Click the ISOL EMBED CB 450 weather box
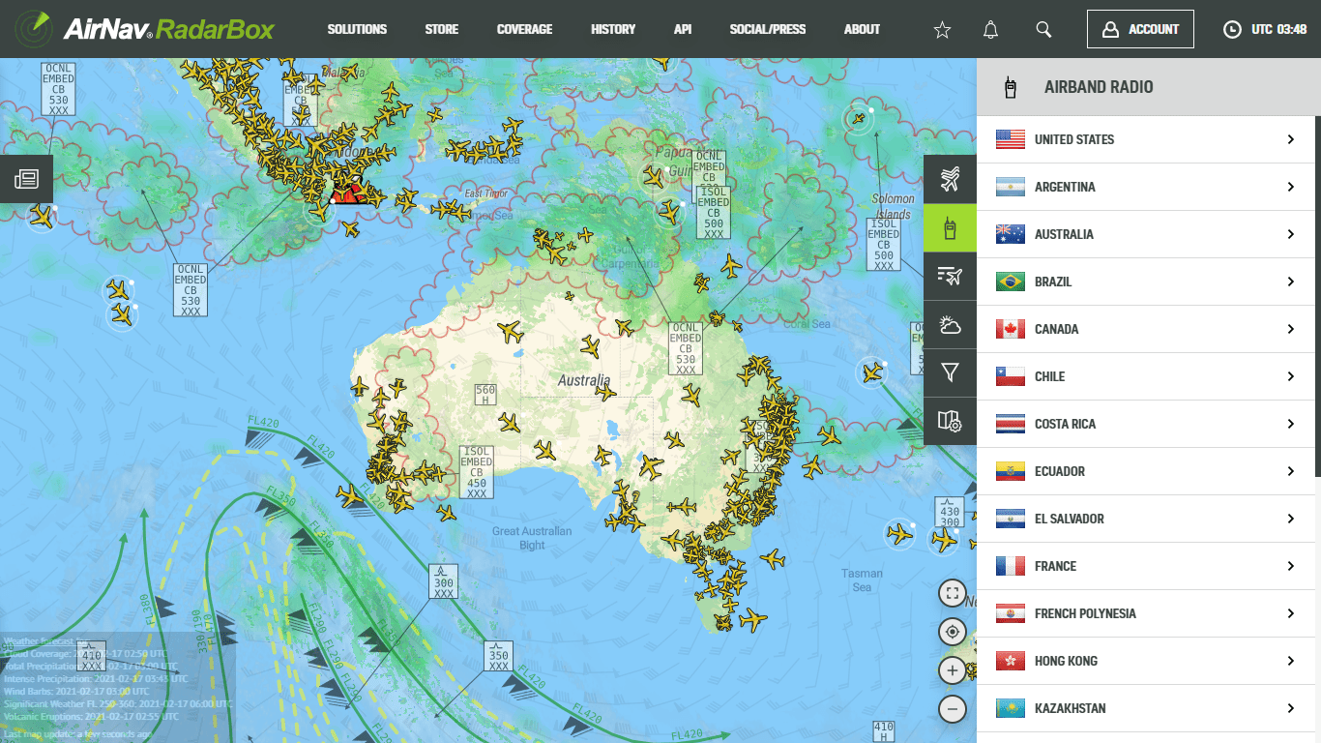This screenshot has width=1321, height=743. coord(477,472)
